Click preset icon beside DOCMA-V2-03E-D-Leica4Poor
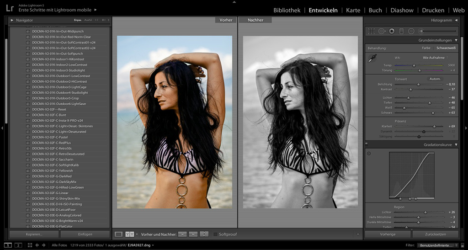 click(x=28, y=210)
